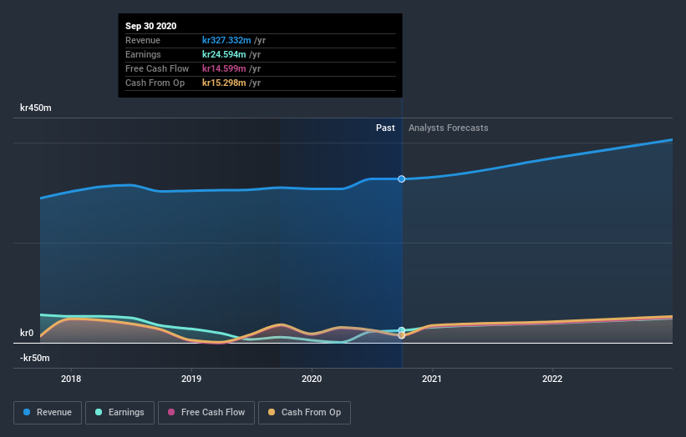Image resolution: width=686 pixels, height=437 pixels.
Task: Click the Free Cash Flow label in tooltip
Action: [x=157, y=68]
